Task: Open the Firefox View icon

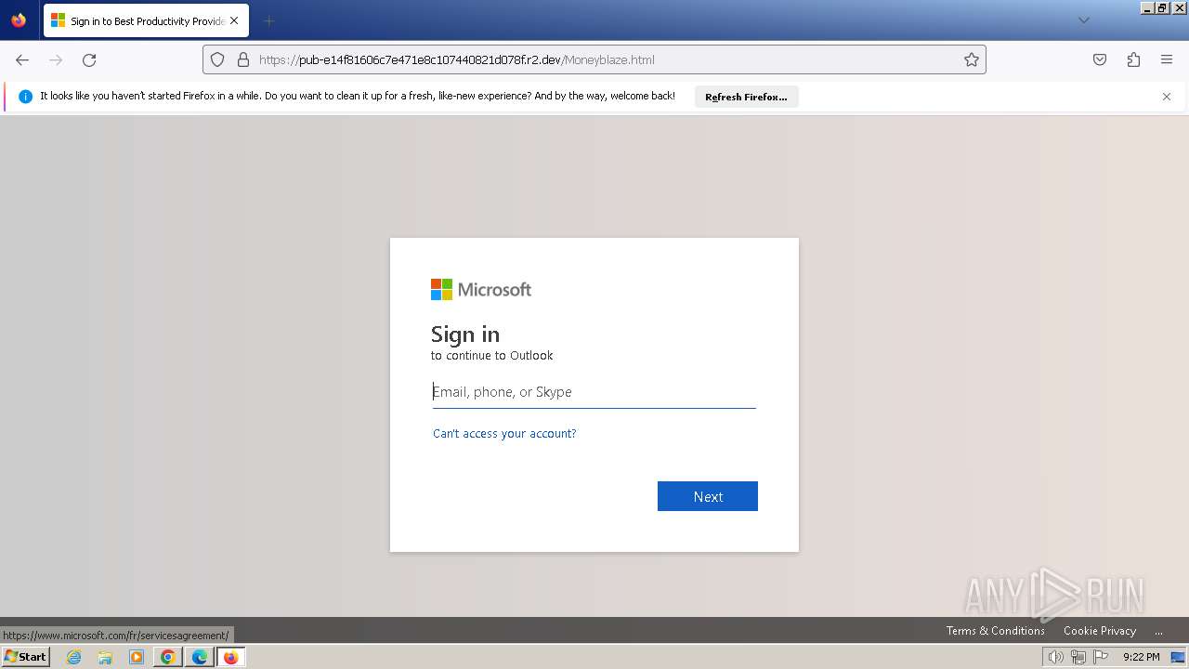Action: click(x=19, y=20)
